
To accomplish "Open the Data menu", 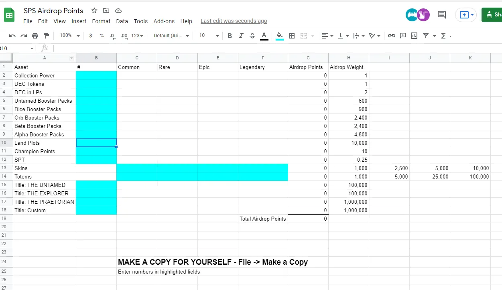I will tap(122, 21).
